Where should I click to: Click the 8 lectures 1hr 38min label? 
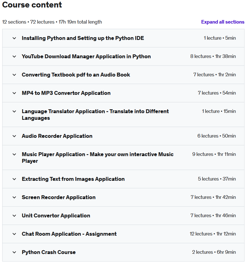point(213,56)
